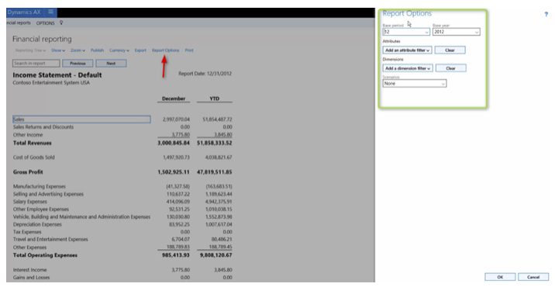This screenshot has height=294, width=555.
Task: Click the Total Operating Expenses row
Action: click(x=45, y=255)
